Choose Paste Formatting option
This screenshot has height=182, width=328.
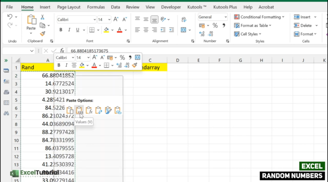108,110
